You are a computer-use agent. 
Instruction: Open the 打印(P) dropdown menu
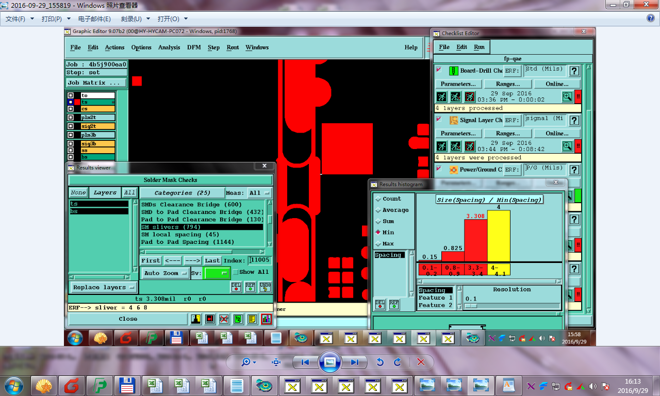[x=56, y=19]
